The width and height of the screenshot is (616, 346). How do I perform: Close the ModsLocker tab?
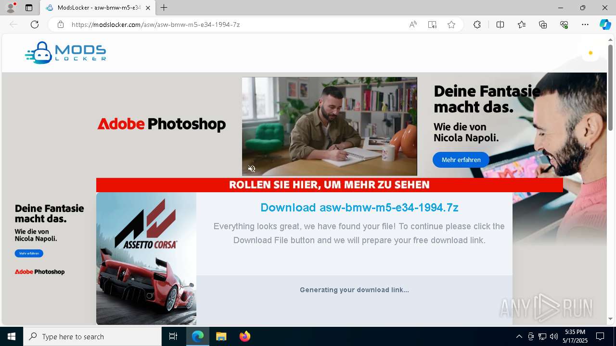click(x=148, y=8)
